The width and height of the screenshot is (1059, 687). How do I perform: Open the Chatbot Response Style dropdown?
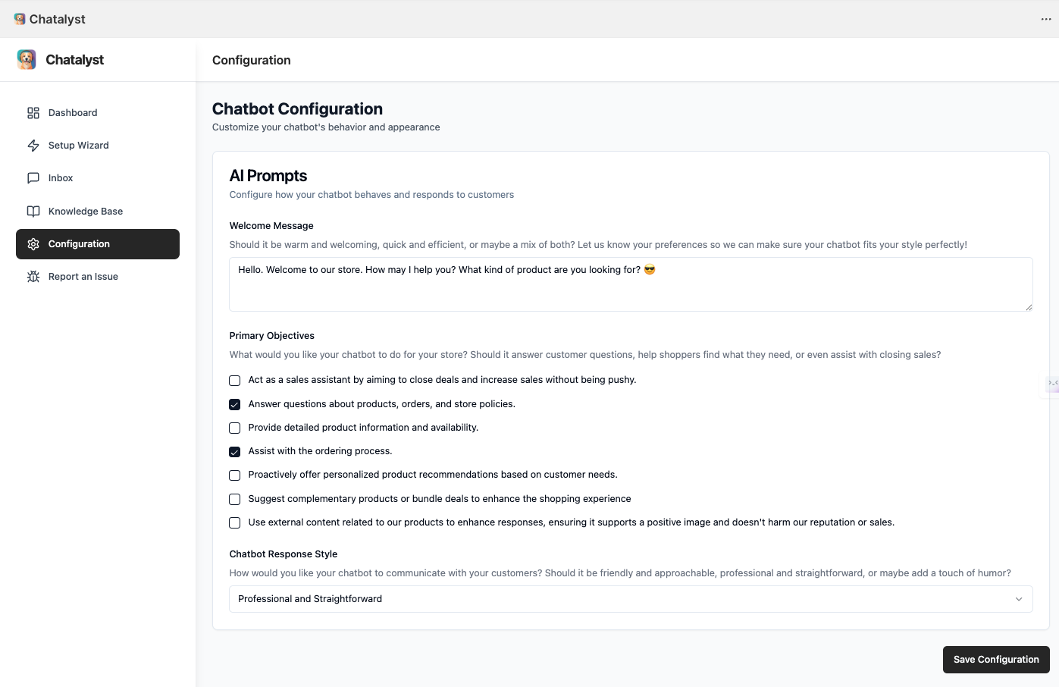(x=630, y=599)
